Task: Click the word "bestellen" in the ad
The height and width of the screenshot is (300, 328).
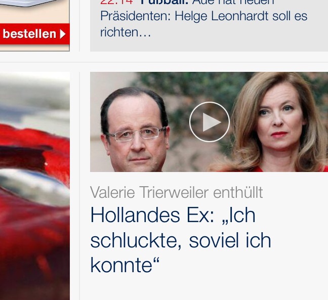Action: coord(29,34)
